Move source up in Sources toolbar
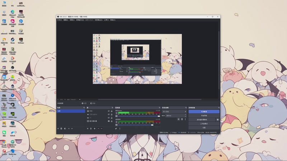This screenshot has width=287, height=161. click(98, 128)
